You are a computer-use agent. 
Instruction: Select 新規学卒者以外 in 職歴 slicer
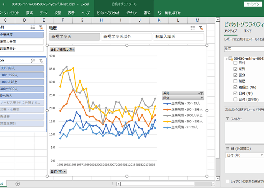coord(127,36)
